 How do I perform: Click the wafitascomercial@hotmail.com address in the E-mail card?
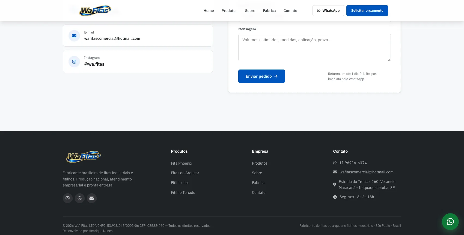112,38
